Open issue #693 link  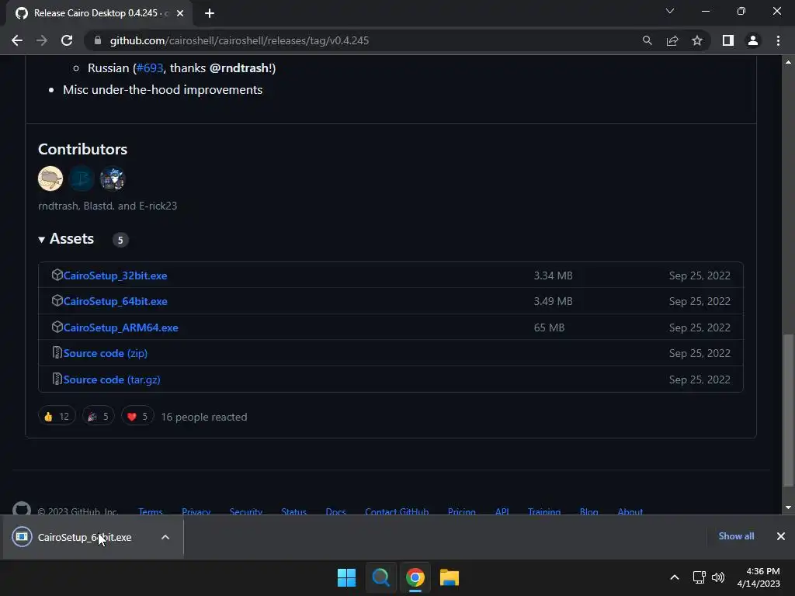tap(150, 68)
